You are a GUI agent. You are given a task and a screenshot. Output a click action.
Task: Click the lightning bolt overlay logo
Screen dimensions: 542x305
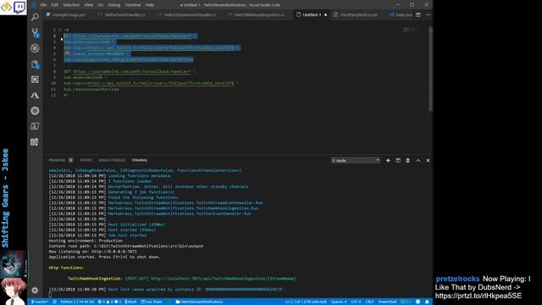(6, 8)
